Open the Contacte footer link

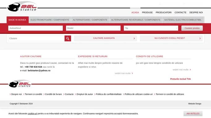(69, 94)
